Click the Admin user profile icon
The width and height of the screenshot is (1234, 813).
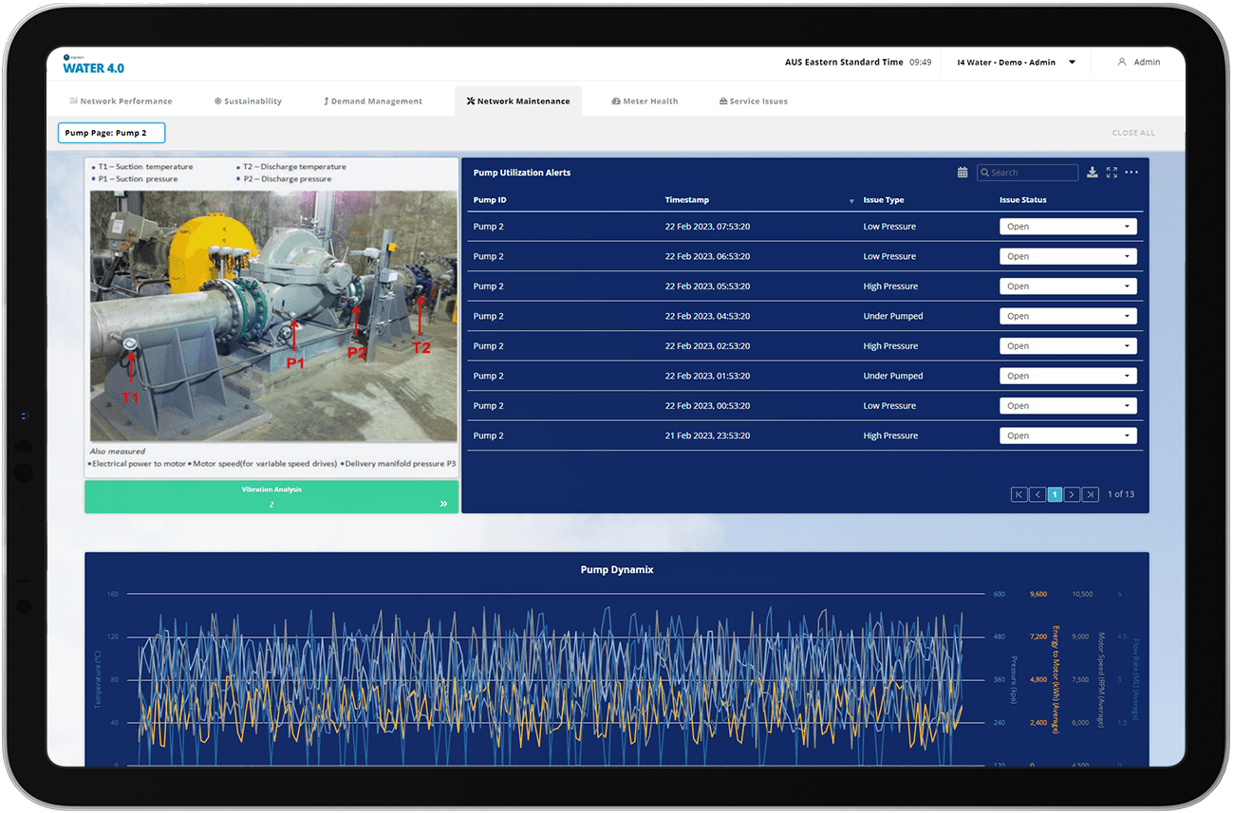coord(1122,62)
